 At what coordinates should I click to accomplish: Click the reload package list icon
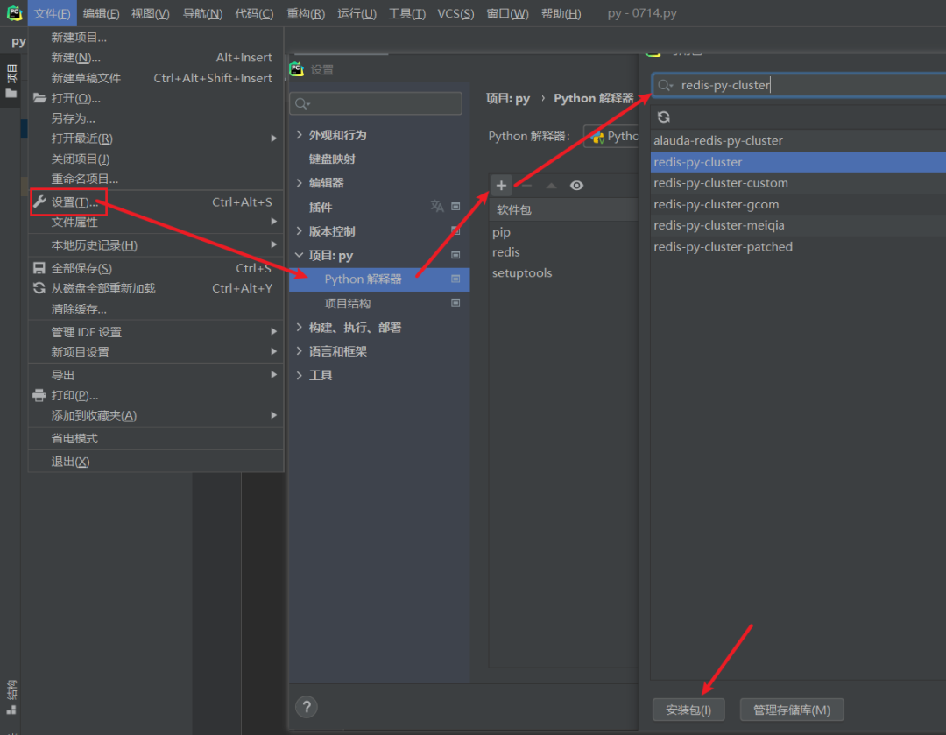tap(664, 117)
